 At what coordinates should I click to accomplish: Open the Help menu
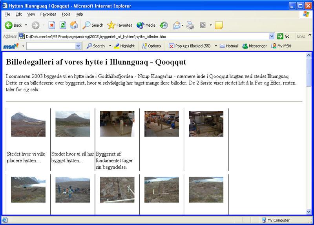pyautogui.click(x=79, y=14)
